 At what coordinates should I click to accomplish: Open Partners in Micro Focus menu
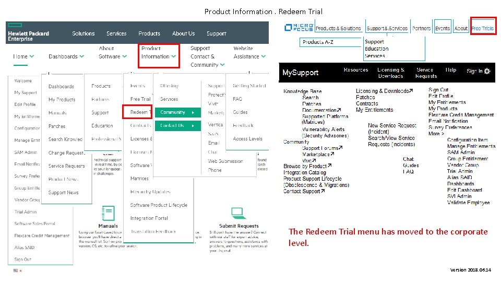coord(422,28)
